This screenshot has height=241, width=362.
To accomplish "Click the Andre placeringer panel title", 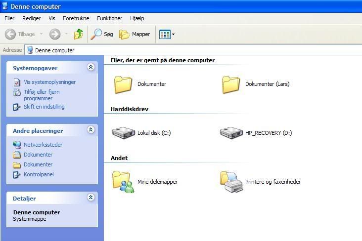I will (x=38, y=131).
